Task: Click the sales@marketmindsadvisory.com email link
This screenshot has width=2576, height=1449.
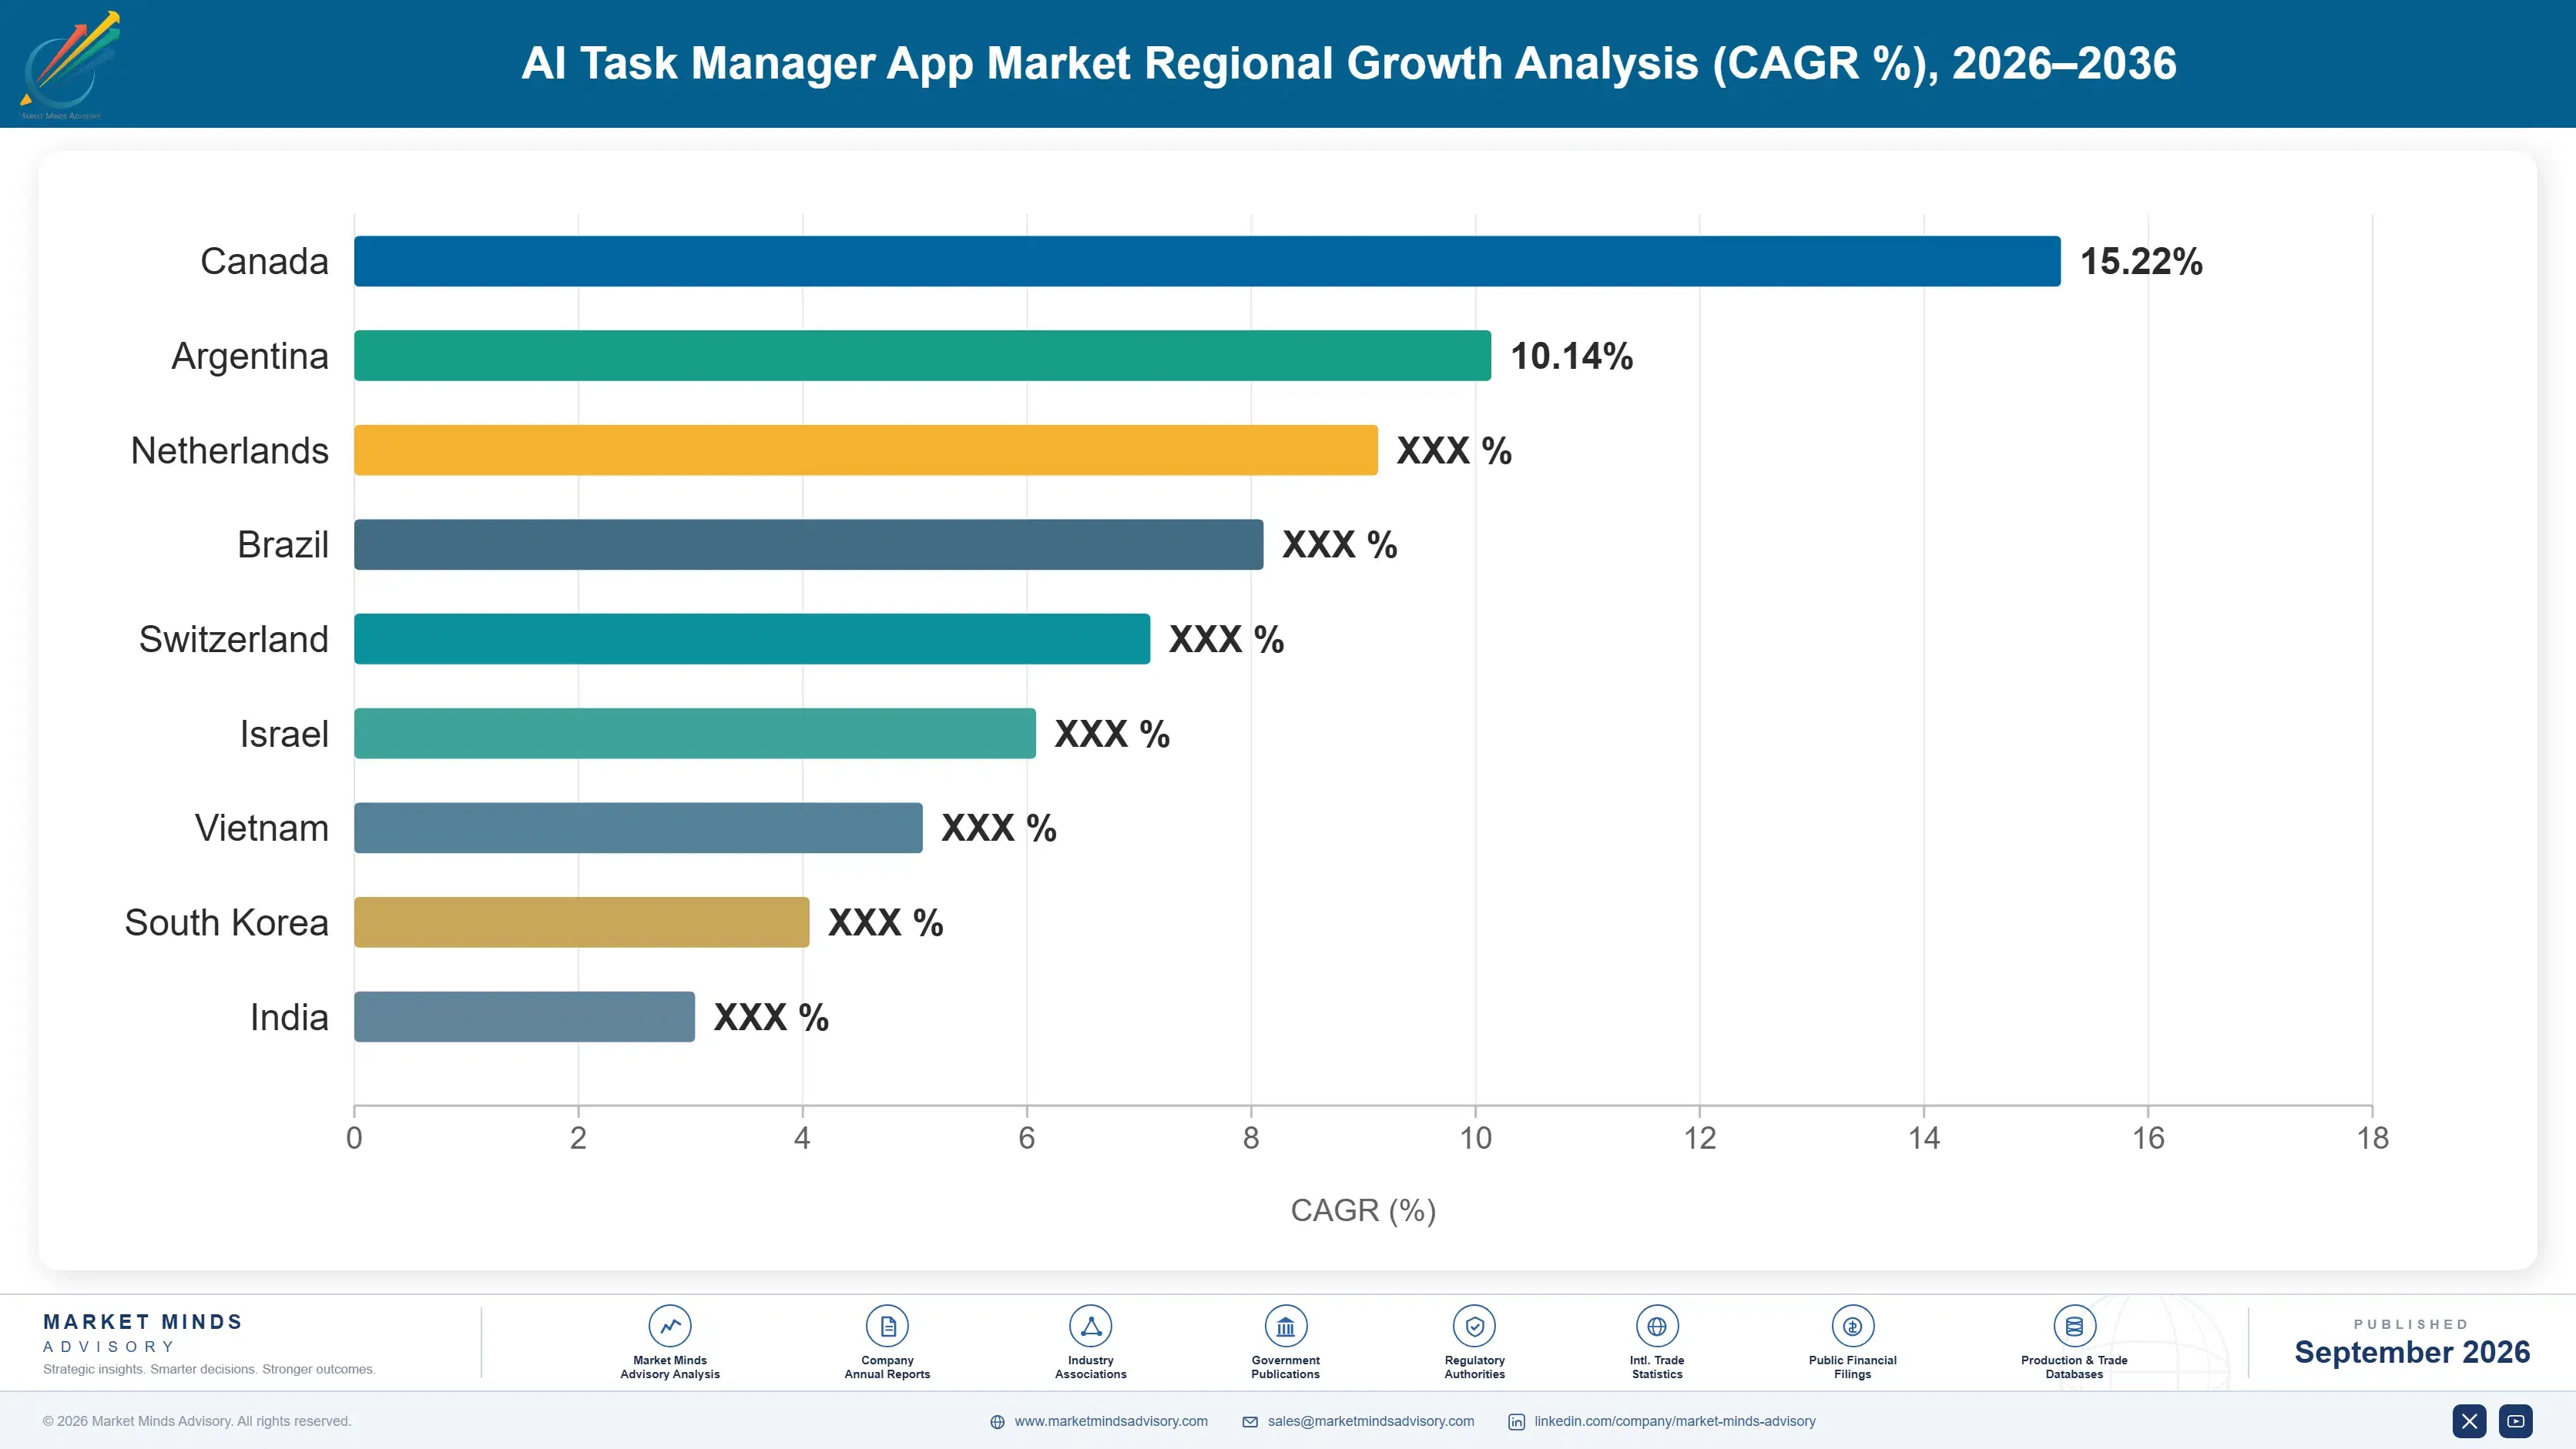Action: [x=1371, y=1421]
